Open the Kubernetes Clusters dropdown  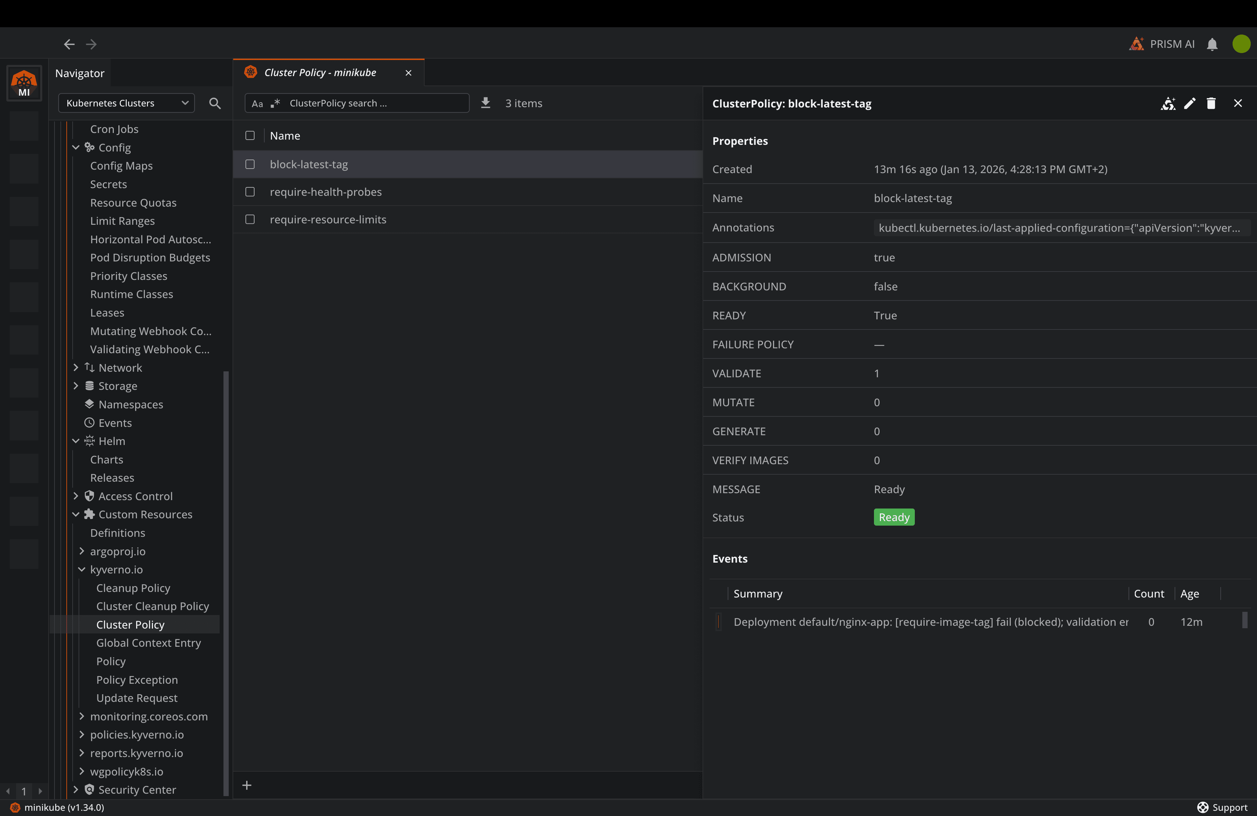127,103
